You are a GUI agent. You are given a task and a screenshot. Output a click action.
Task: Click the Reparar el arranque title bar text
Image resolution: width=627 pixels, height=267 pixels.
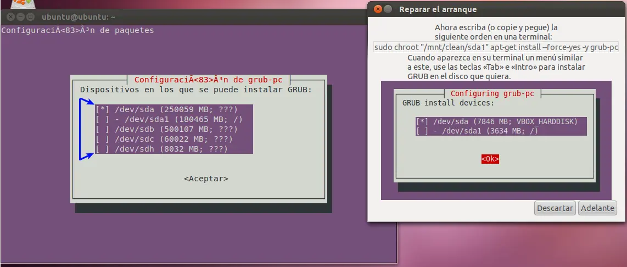coord(438,9)
